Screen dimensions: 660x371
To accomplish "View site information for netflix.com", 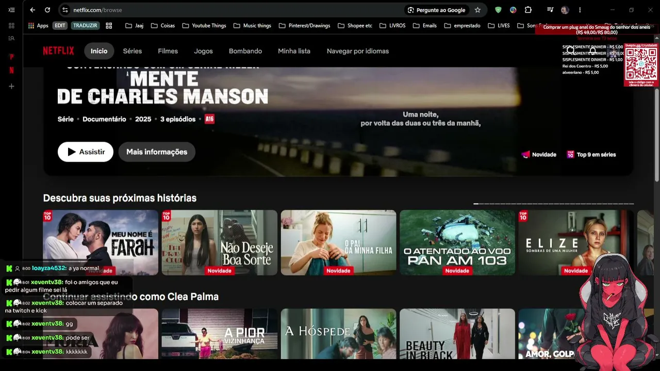I will (64, 10).
